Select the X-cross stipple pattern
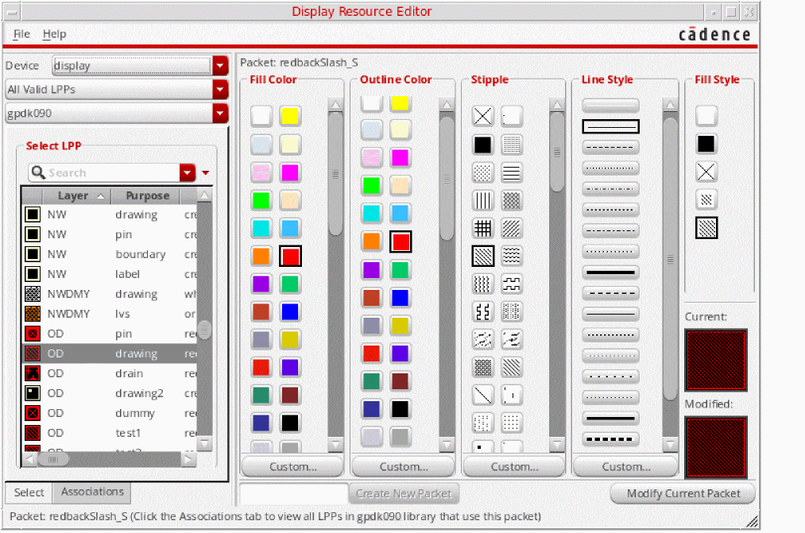805x533 pixels. pos(482,116)
